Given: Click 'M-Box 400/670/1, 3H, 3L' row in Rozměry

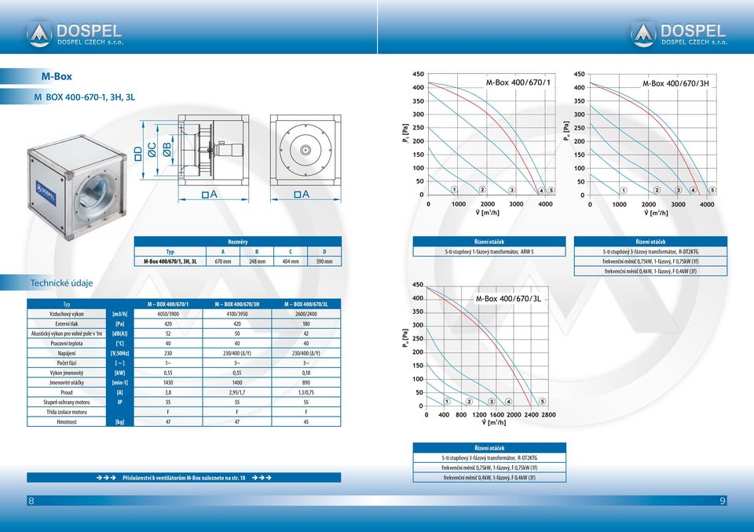Looking at the screenshot, I should 237,261.
